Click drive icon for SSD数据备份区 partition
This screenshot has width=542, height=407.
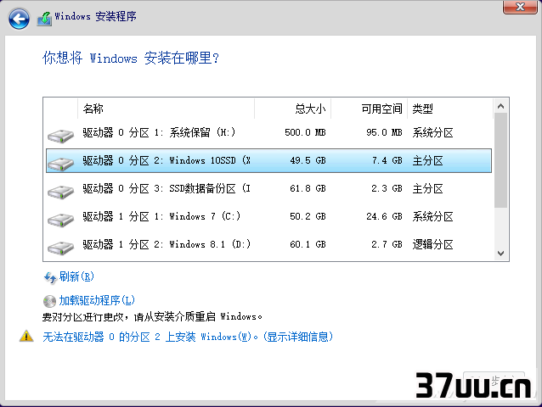pyautogui.click(x=60, y=192)
